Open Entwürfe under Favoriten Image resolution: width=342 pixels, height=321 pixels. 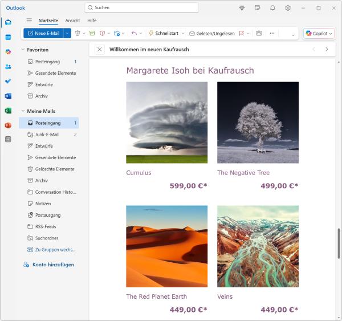click(x=49, y=85)
